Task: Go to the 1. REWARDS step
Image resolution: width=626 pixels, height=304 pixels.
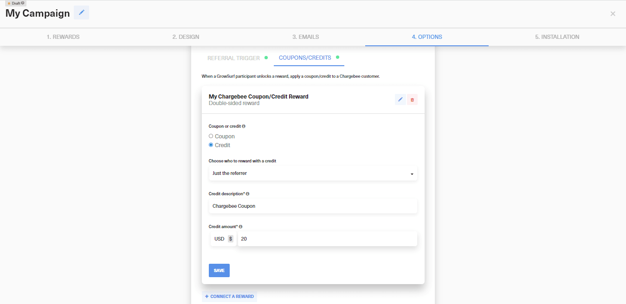Action: [x=63, y=37]
